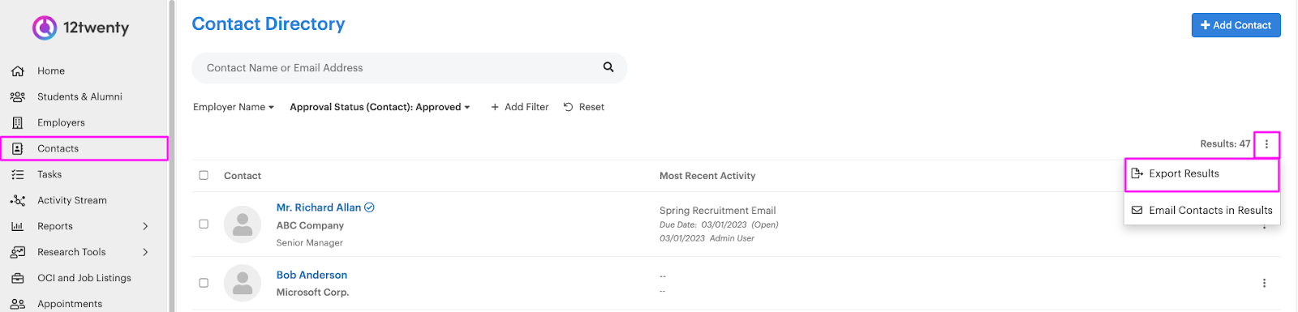Image resolution: width=1298 pixels, height=312 pixels.
Task: Open Bob Anderson's contact profile
Action: (x=312, y=276)
